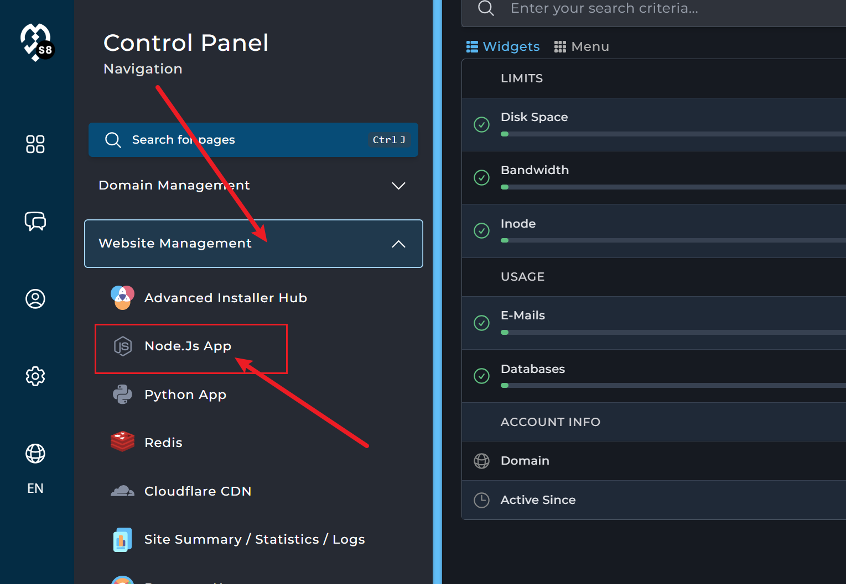Click the search criteria input field
This screenshot has width=846, height=584.
click(664, 9)
